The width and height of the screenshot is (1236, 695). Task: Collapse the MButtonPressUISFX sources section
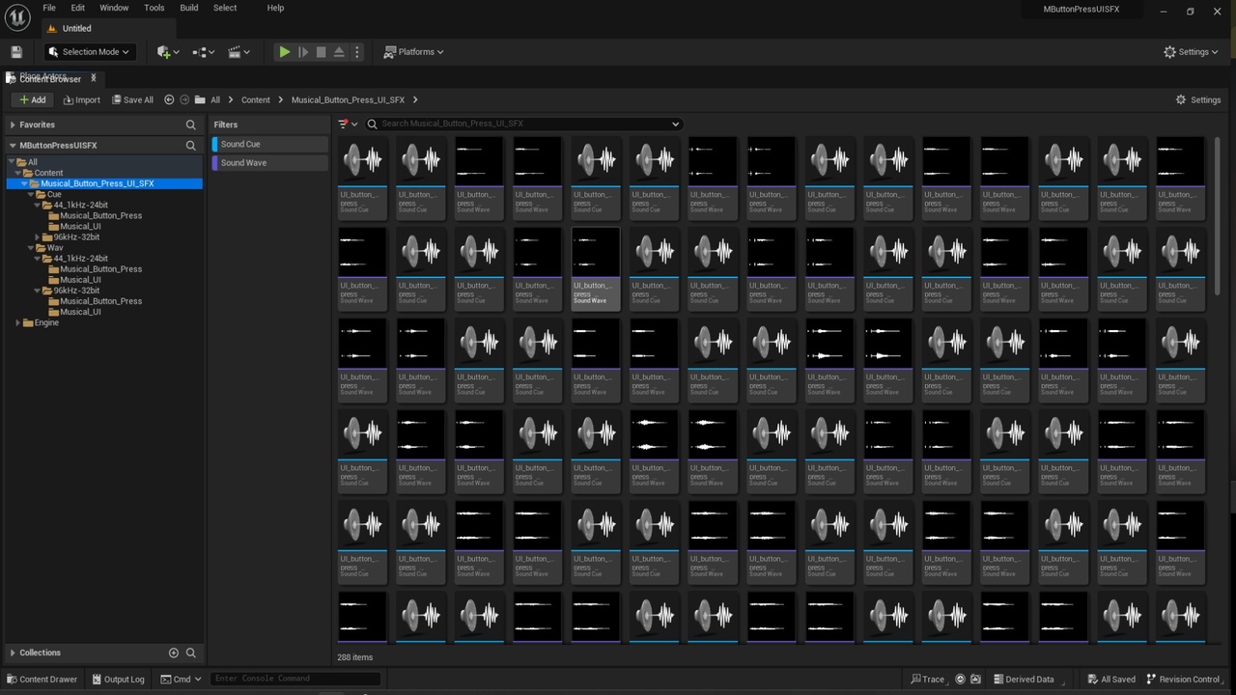[13, 145]
